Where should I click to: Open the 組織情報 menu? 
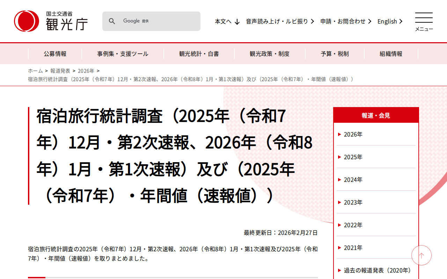coord(391,54)
